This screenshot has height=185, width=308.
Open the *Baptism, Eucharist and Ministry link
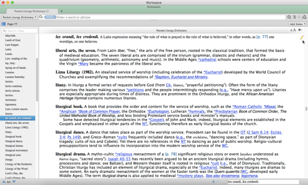pos(181,77)
